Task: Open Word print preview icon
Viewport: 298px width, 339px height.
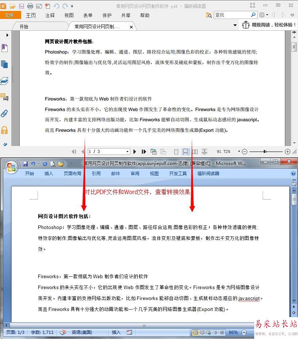Action: tap(53, 164)
